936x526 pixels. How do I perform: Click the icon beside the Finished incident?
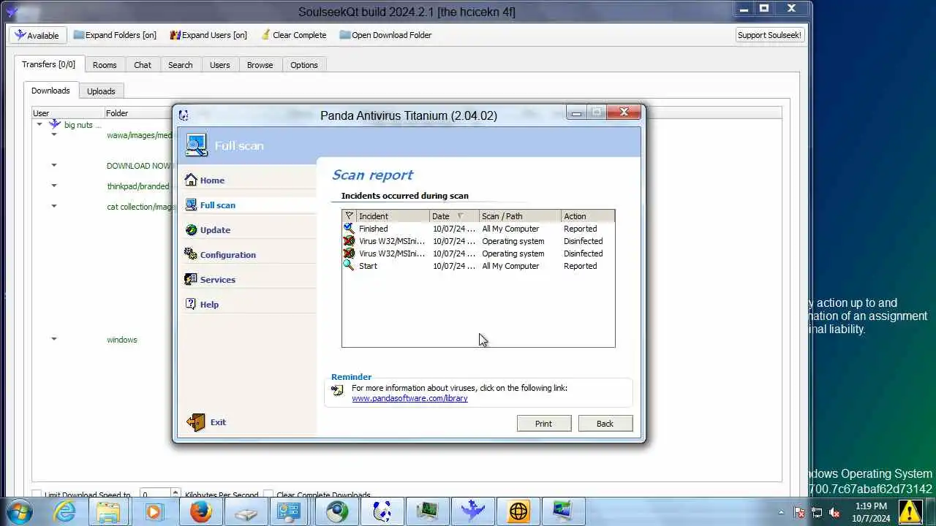click(x=349, y=229)
